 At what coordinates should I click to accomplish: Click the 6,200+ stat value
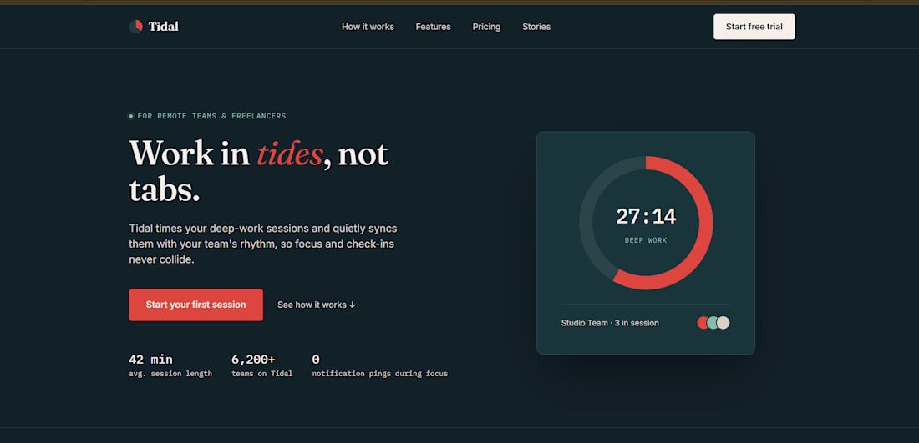253,360
